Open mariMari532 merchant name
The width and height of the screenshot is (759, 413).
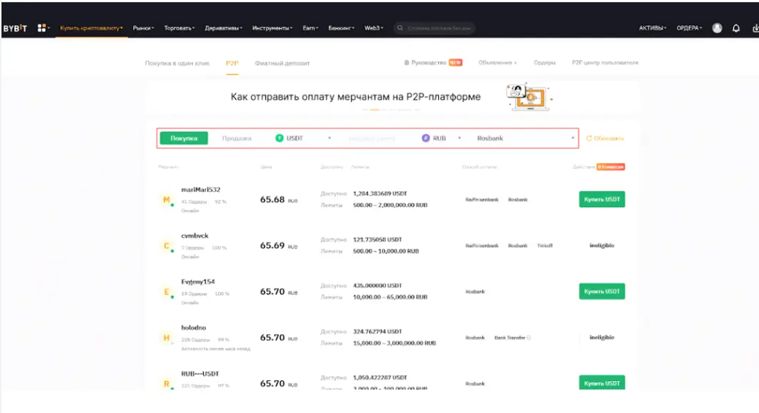pos(201,189)
